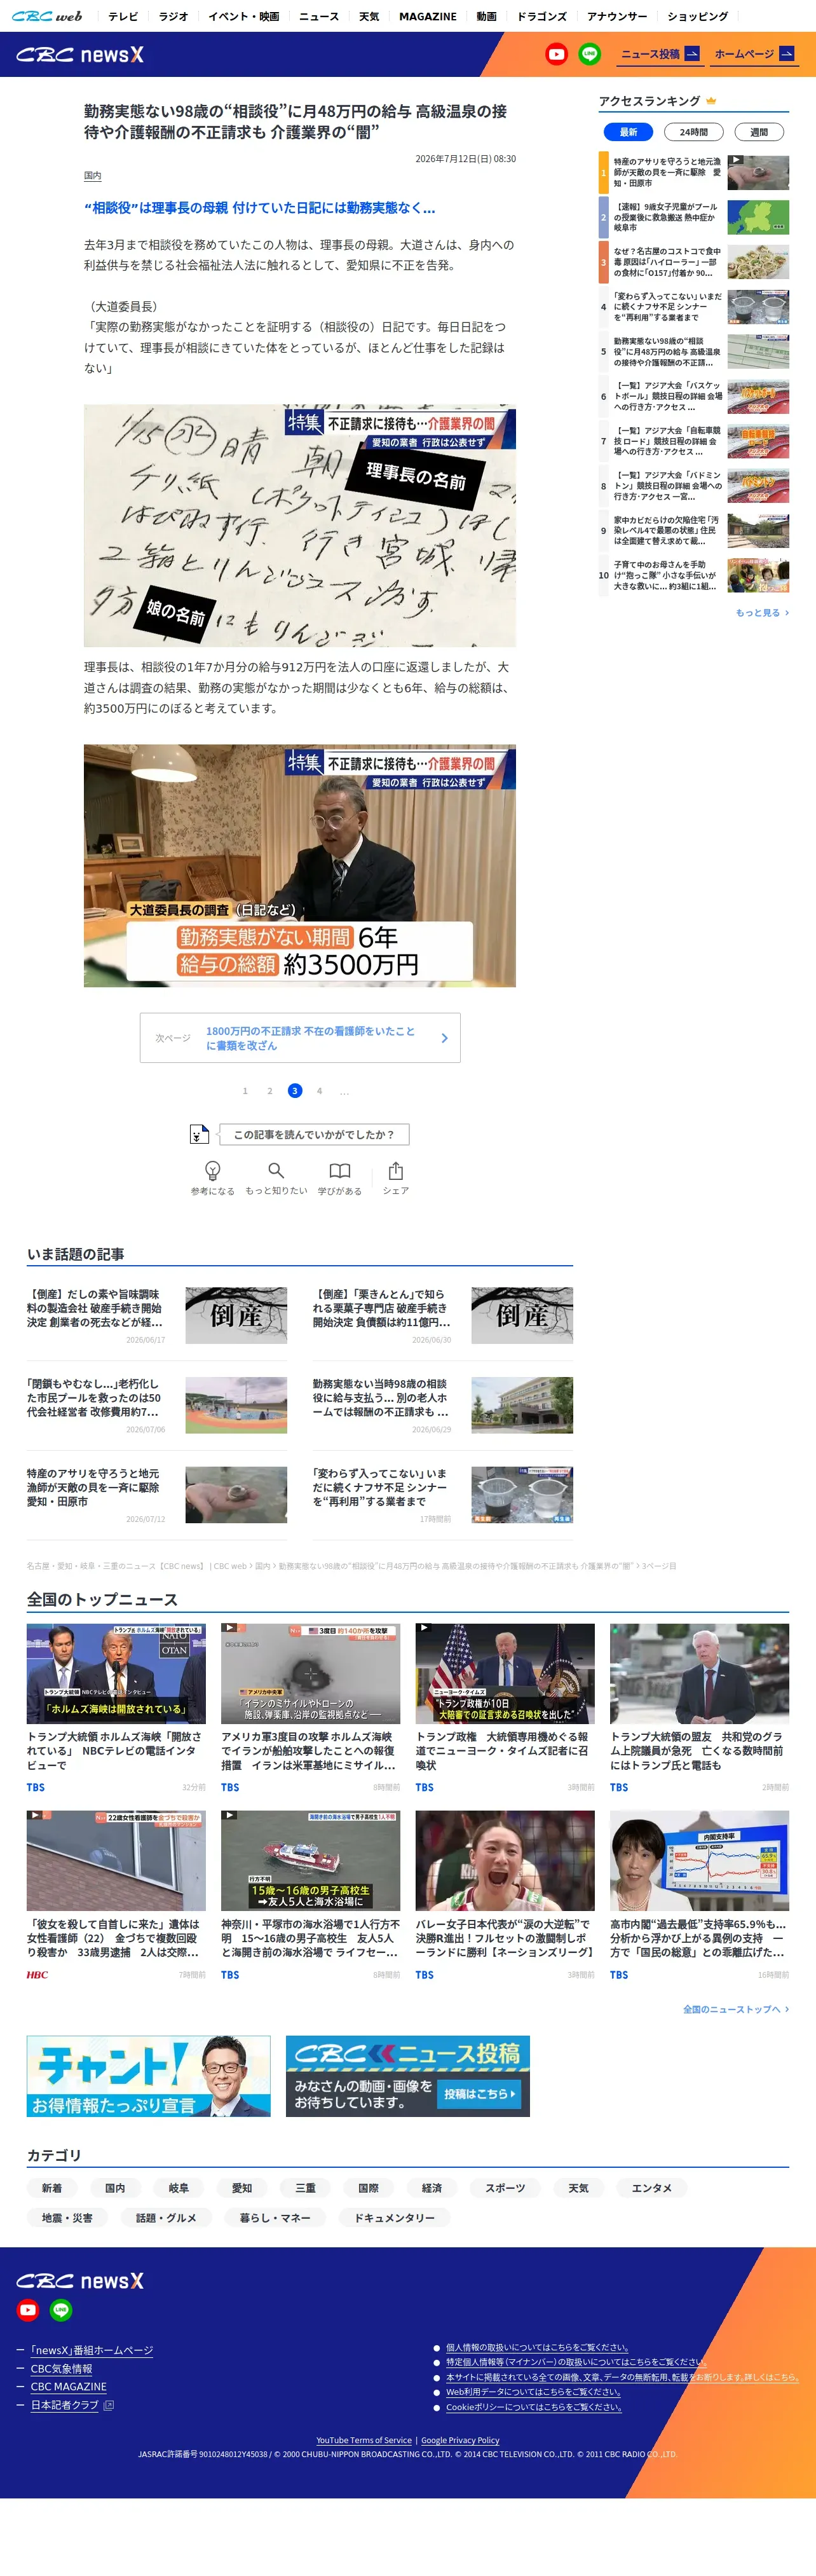Select the 岐阜 category chip
This screenshot has height=2576, width=816.
(x=179, y=2188)
